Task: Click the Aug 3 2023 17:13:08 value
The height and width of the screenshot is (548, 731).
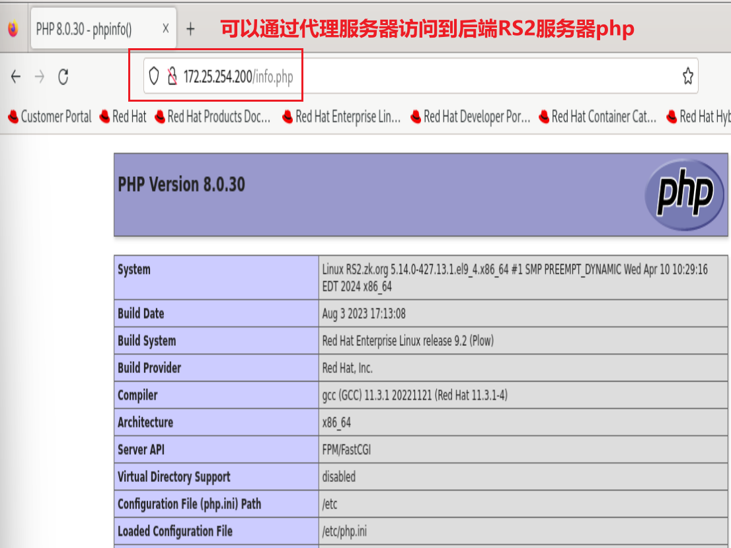Action: pos(364,314)
